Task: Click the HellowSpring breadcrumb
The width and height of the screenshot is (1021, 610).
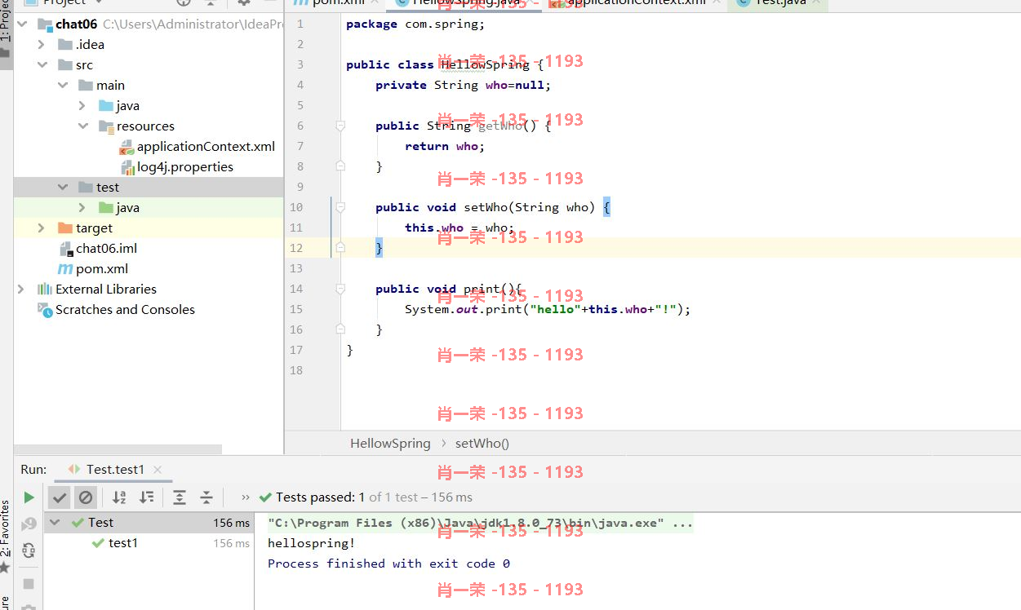Action: [x=390, y=444]
